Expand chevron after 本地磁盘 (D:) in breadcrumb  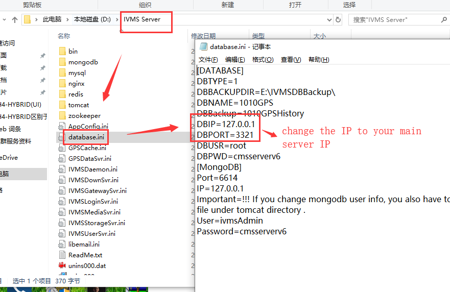(x=117, y=19)
